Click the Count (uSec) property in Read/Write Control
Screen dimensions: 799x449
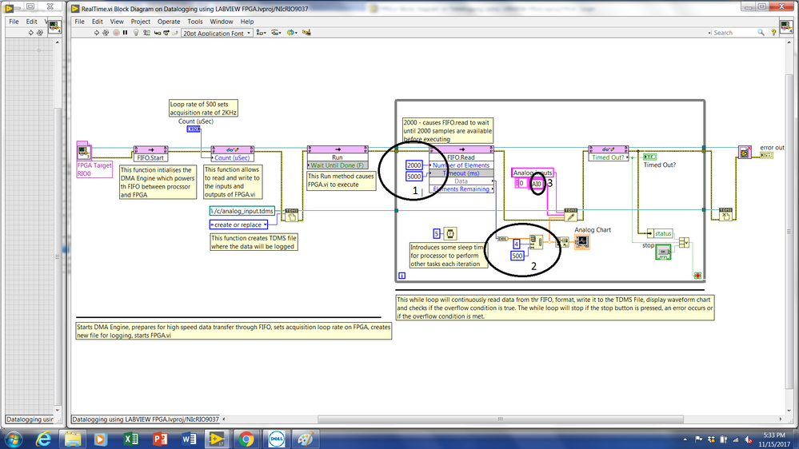tap(232, 158)
